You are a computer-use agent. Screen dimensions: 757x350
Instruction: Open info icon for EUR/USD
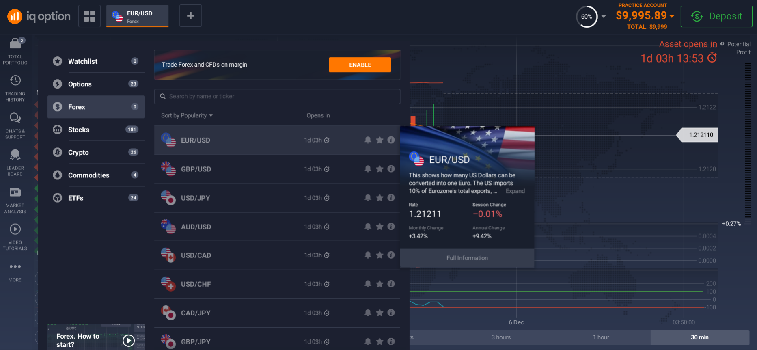(391, 140)
